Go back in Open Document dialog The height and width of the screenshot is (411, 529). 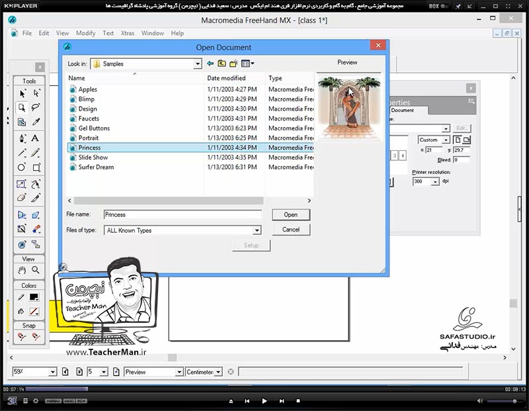pyautogui.click(x=210, y=64)
